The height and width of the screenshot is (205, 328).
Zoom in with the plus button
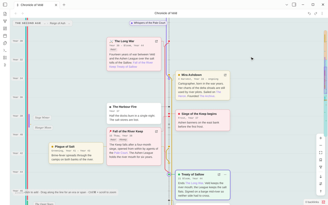pyautogui.click(x=321, y=138)
